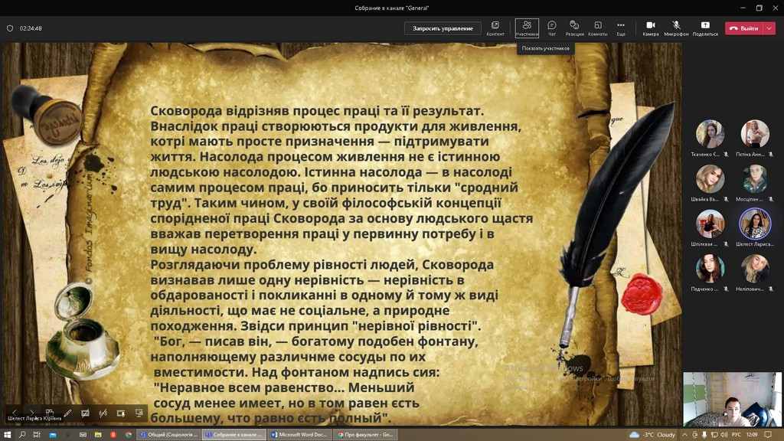Screen dimensions: 784x441
Task: Open the Windows Start menu
Action: (x=7, y=435)
